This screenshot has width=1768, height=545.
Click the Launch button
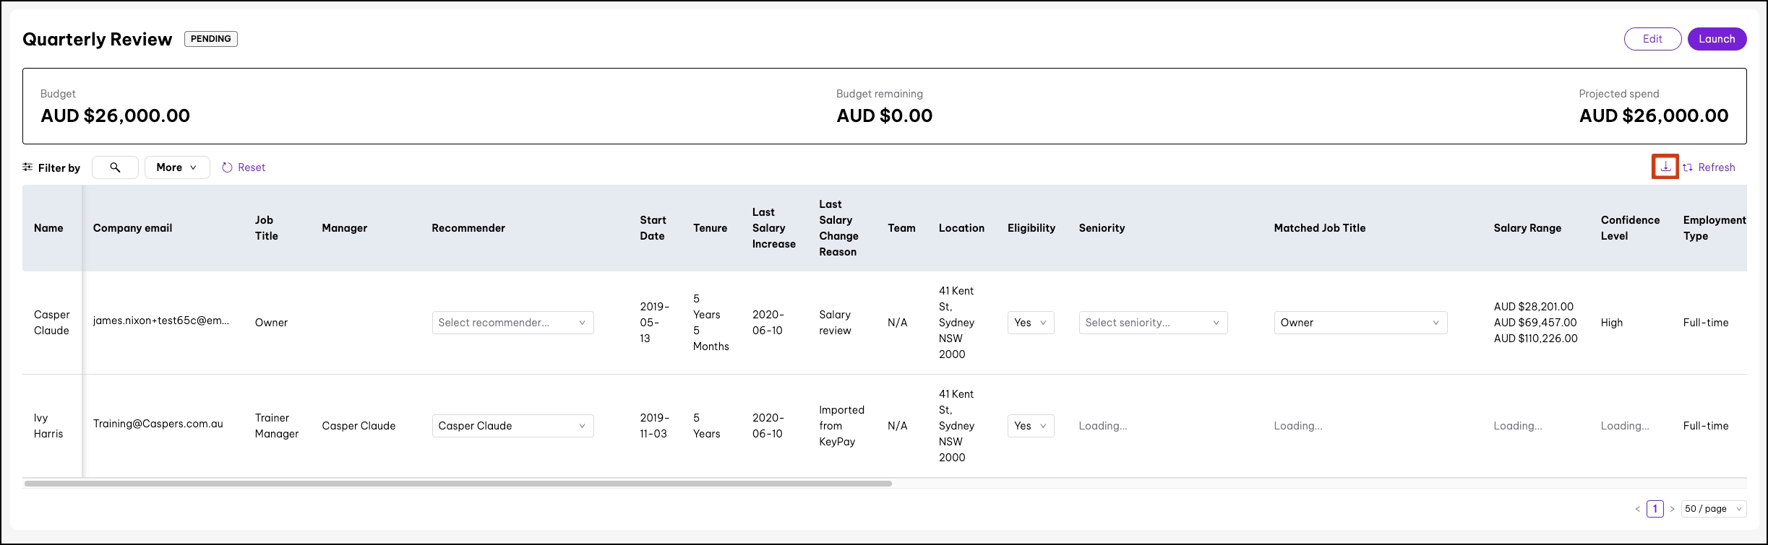(x=1717, y=39)
